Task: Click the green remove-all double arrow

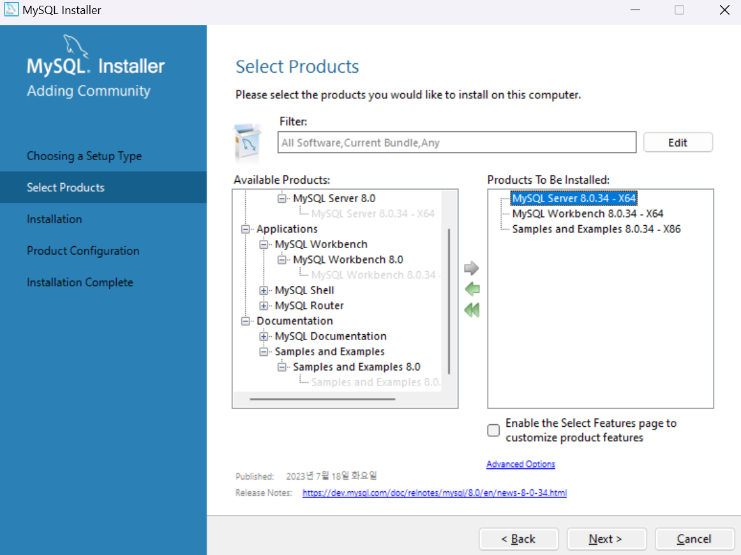Action: pos(472,310)
